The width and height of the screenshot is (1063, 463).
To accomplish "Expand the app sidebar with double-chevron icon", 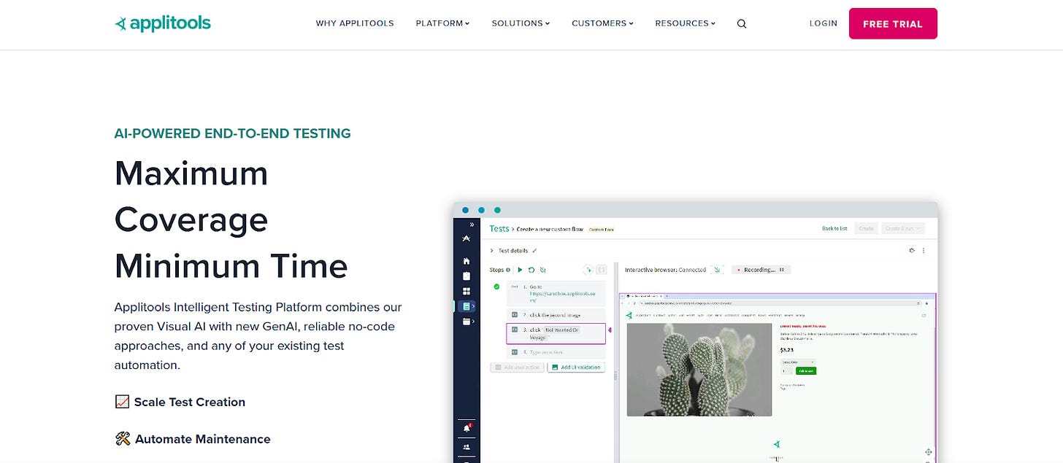I will click(472, 225).
